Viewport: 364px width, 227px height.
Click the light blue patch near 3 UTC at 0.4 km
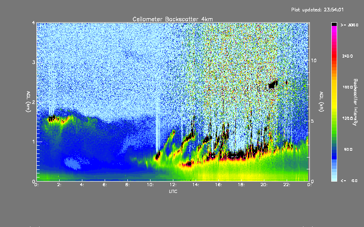[72, 163]
